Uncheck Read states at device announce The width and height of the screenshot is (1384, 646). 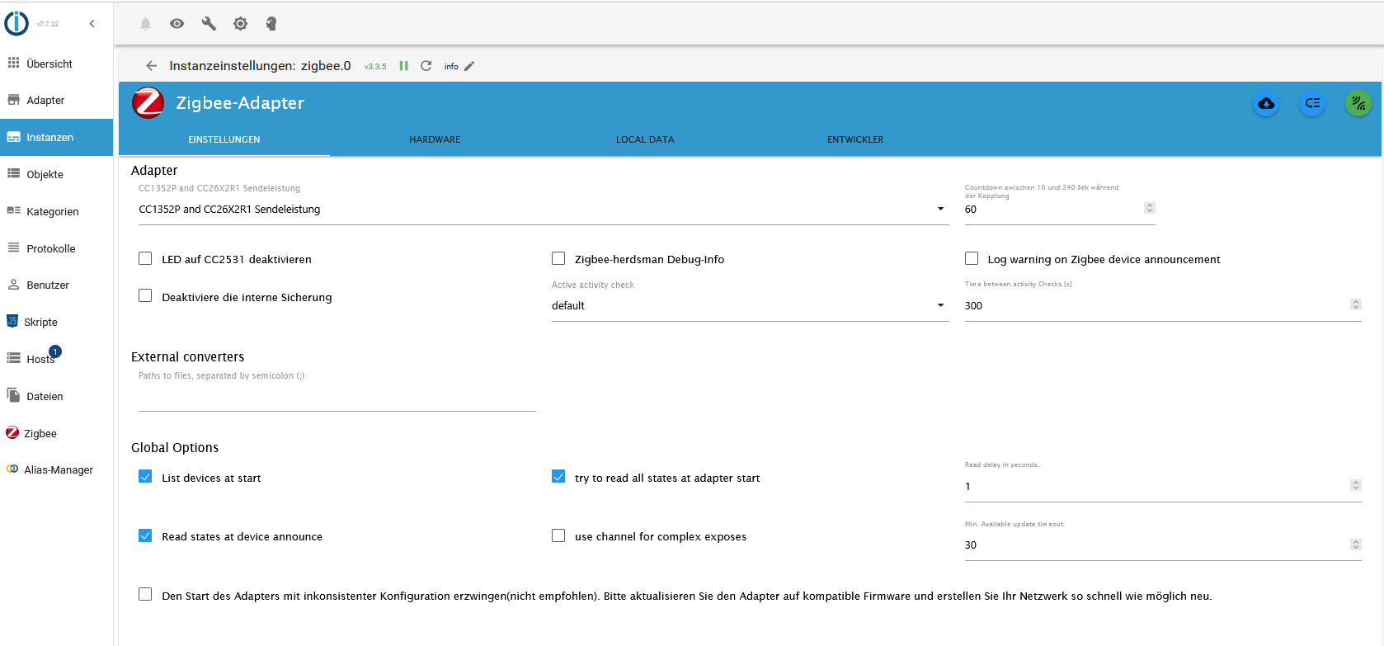point(145,535)
